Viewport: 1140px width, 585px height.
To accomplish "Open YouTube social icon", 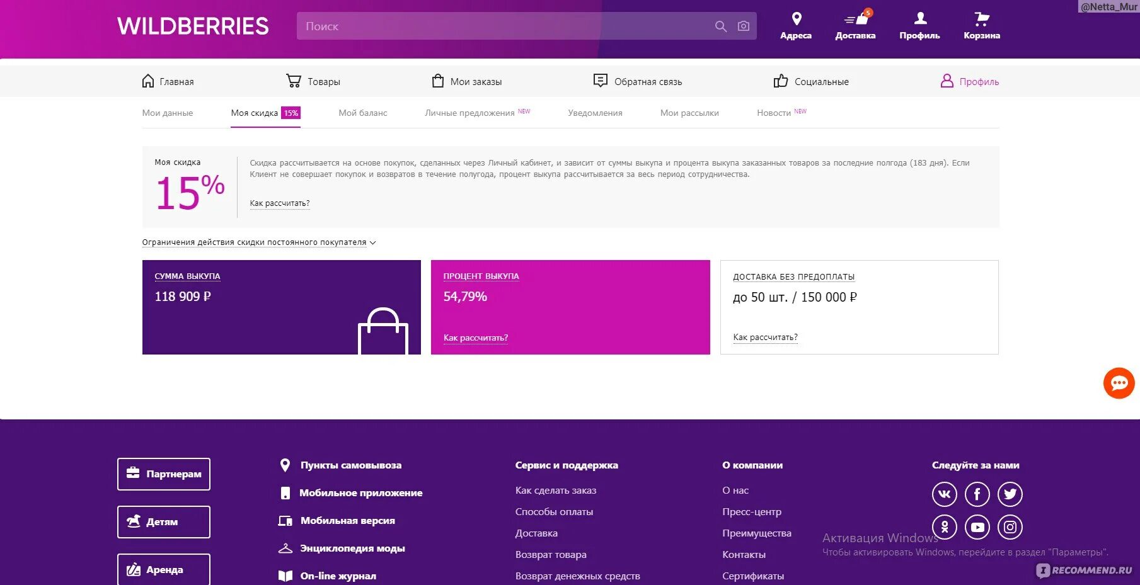I will 977,527.
